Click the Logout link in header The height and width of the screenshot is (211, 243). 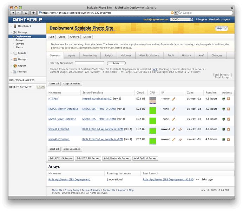pyautogui.click(x=226, y=20)
